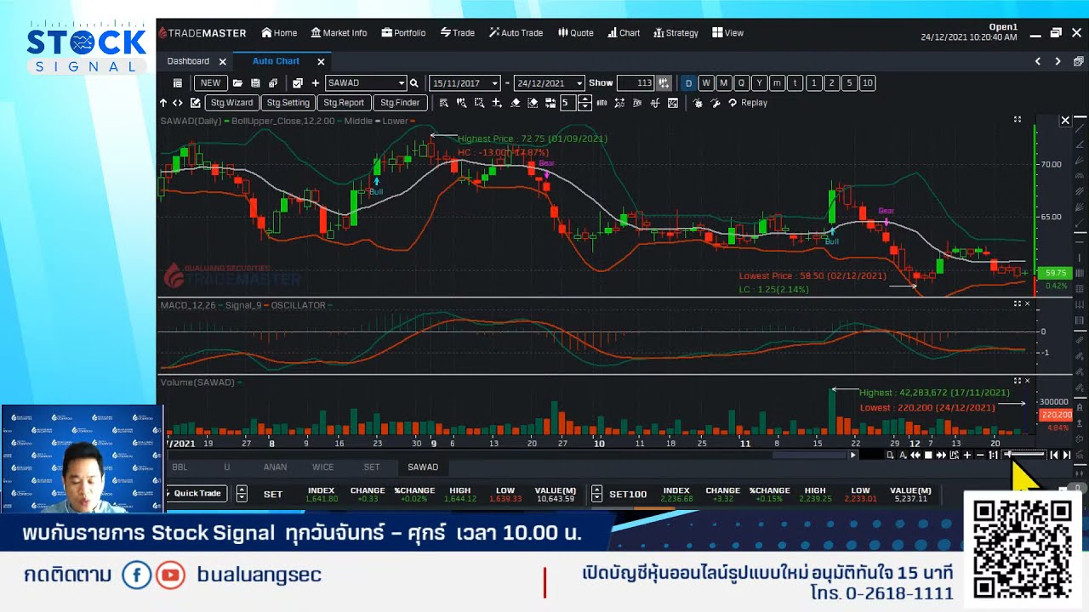Click the wrench settings icon
The width and height of the screenshot is (1089, 612).
[716, 103]
